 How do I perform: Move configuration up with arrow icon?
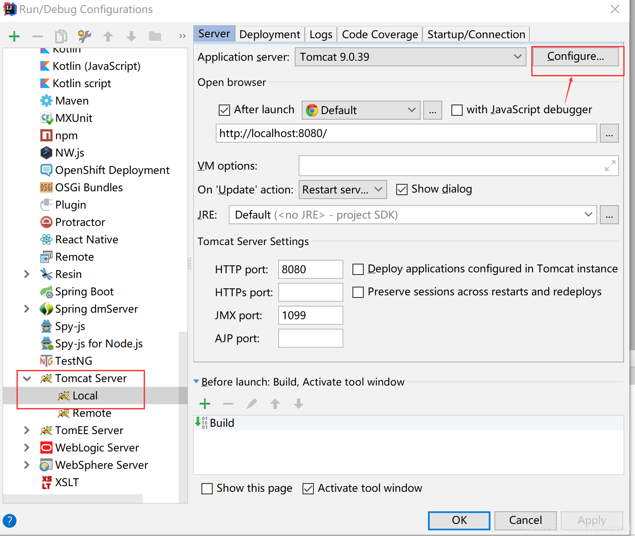coord(108,36)
